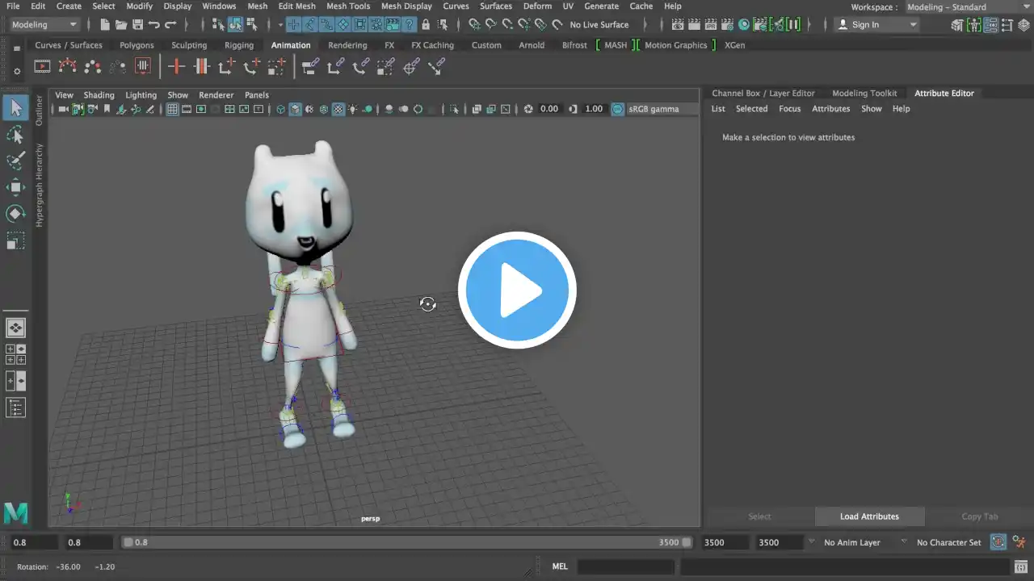
Task: Toggle the Auto Keyframe button
Action: pyautogui.click(x=998, y=542)
